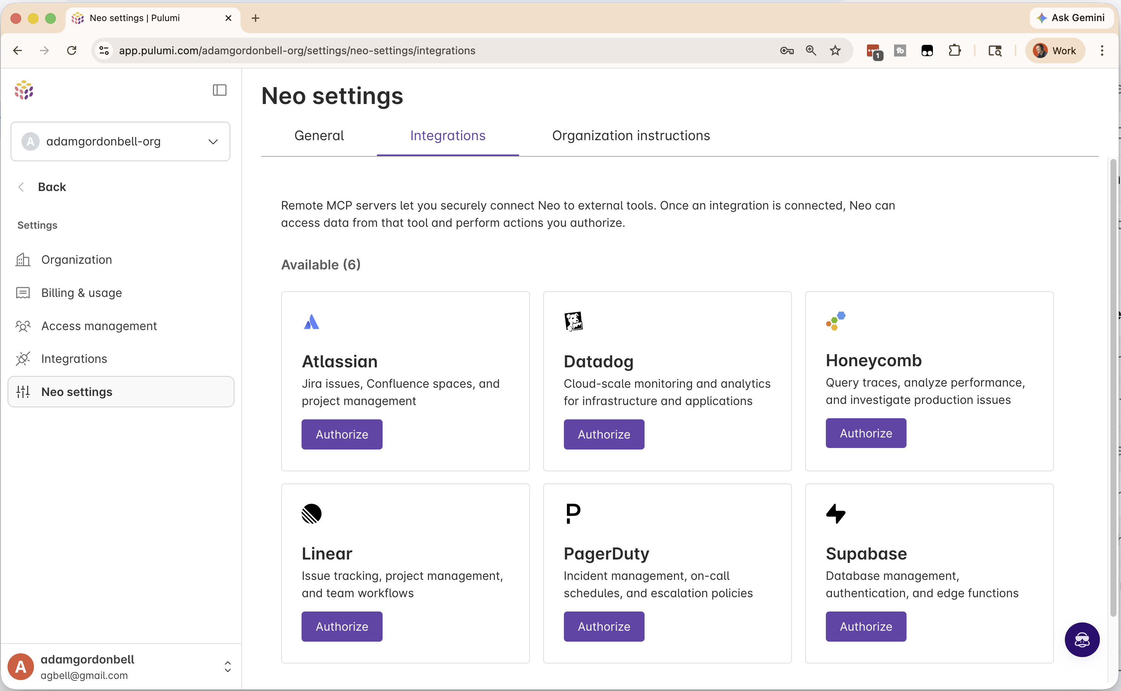View site information icon in address bar
The image size is (1121, 691).
104,50
